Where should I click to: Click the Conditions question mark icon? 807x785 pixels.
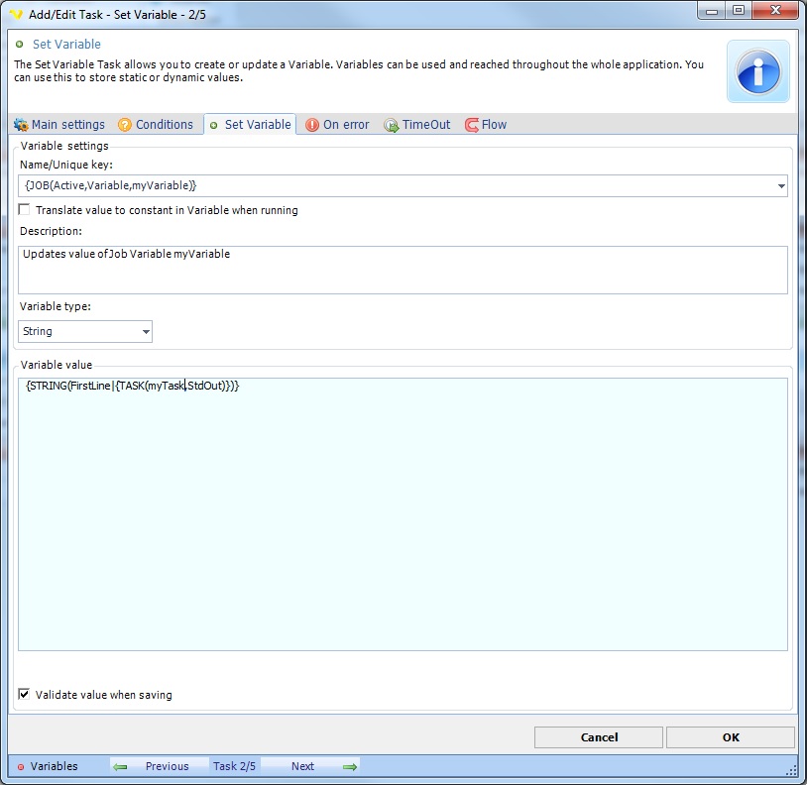[x=125, y=125]
